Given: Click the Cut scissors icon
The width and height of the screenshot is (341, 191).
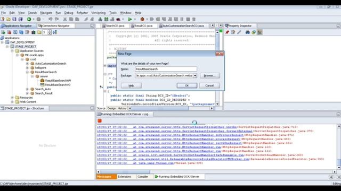Looking at the screenshot, I should pos(65,19).
